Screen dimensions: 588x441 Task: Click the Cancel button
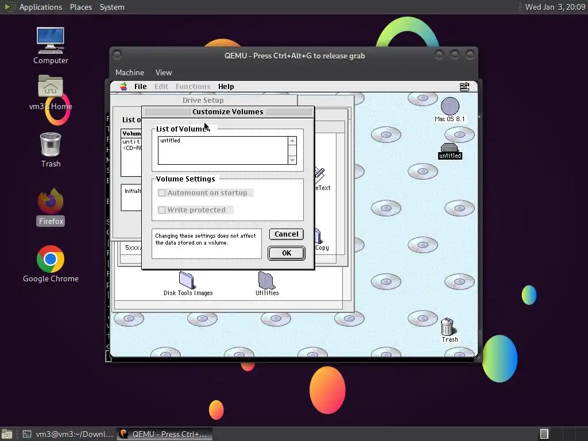pyautogui.click(x=286, y=234)
